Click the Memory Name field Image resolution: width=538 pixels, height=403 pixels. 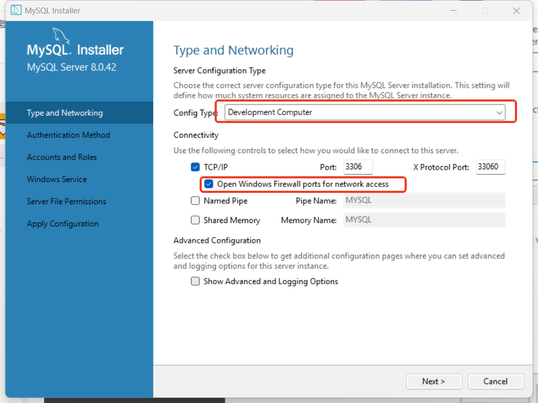tap(424, 220)
